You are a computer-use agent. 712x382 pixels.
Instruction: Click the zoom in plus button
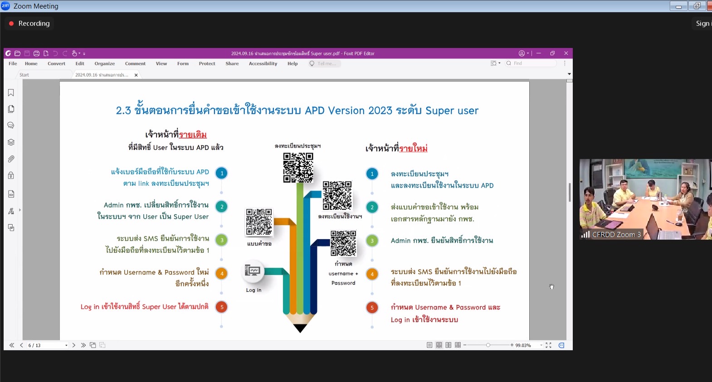512,345
